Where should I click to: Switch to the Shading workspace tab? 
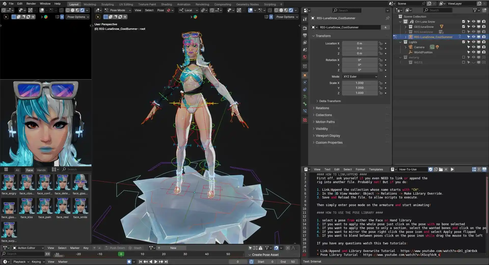[167, 4]
